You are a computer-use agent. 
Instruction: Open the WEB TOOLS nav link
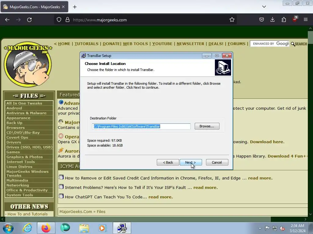[135, 44]
